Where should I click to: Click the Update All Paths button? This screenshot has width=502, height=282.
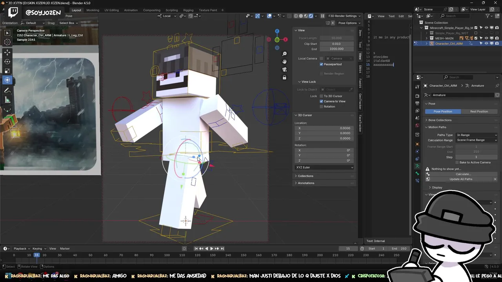[x=461, y=179]
